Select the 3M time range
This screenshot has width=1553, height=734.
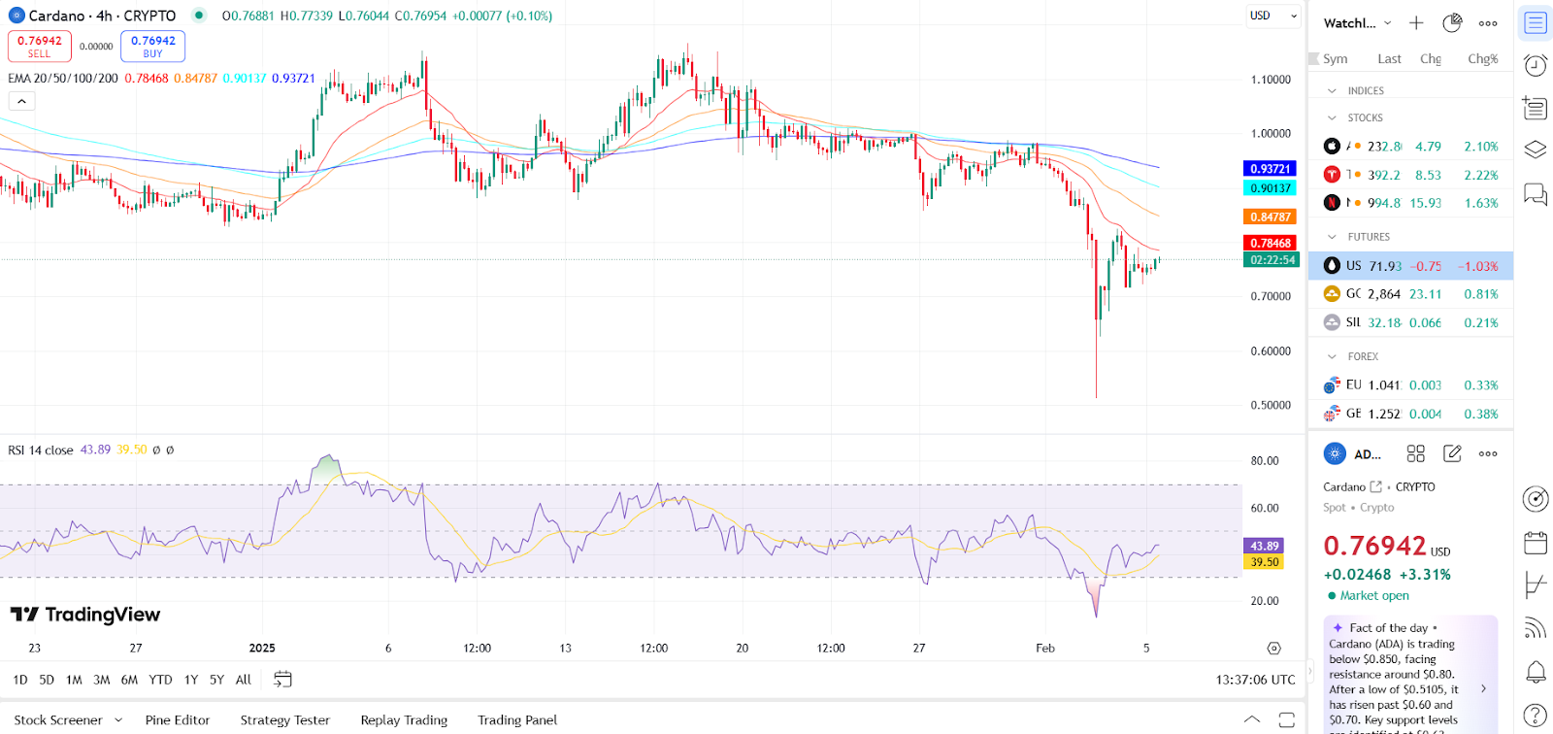pyautogui.click(x=102, y=680)
